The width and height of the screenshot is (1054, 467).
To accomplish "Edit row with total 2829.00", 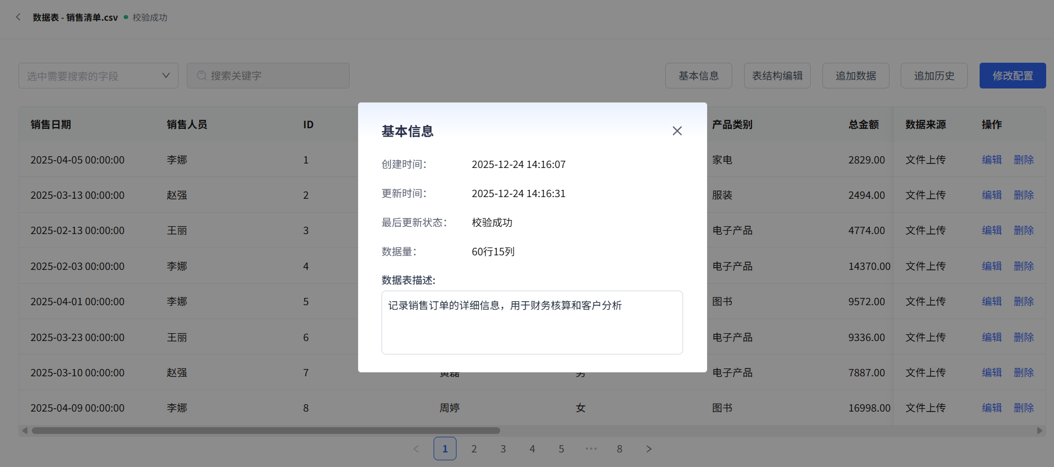I will pyautogui.click(x=992, y=160).
